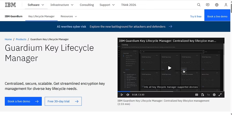This screenshot has height=115, width=232.
Task: Click the video title text at top
Action: click(x=167, y=41)
